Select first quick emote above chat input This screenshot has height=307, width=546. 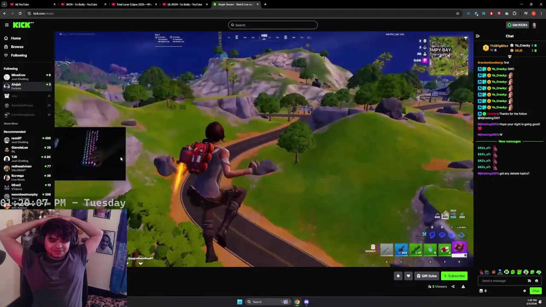482,272
